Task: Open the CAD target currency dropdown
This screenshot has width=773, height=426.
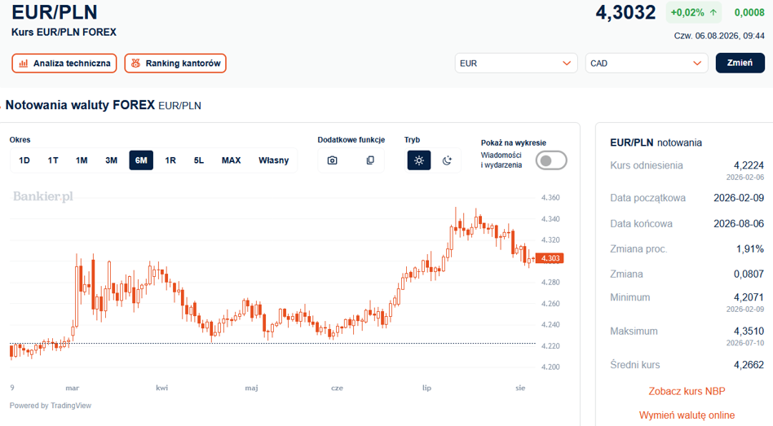Action: pyautogui.click(x=647, y=64)
